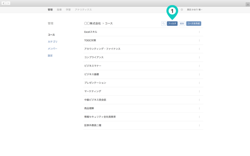Click the フィルタ button

[172, 24]
